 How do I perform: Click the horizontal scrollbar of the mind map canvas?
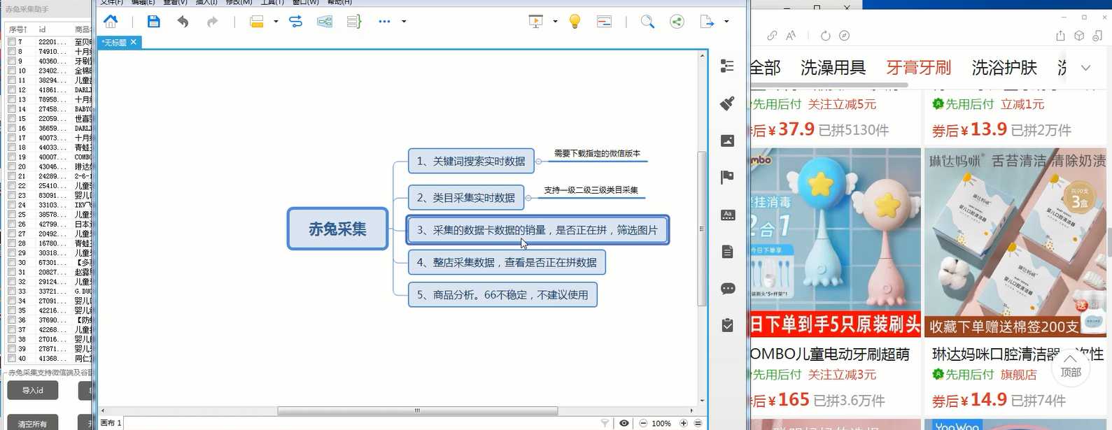click(417, 411)
